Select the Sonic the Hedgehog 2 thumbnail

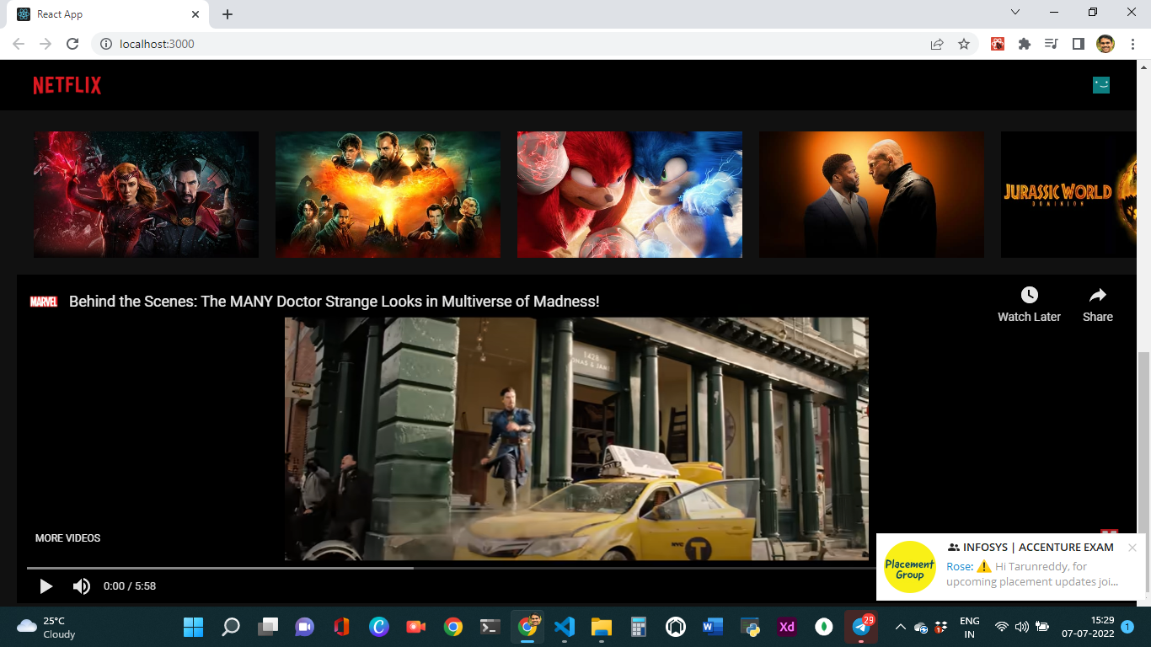pos(629,194)
